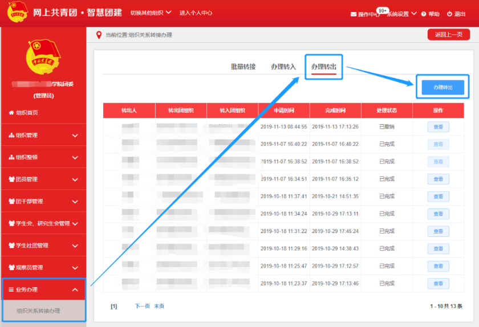Open the 切换其他组织 dropdown
The width and height of the screenshot is (479, 327).
(150, 13)
